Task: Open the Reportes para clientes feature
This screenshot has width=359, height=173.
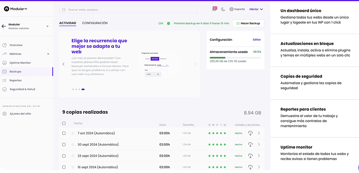Action: (x=314, y=118)
